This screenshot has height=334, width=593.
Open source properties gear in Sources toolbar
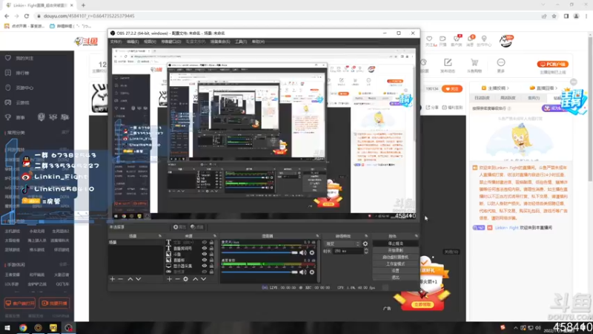pyautogui.click(x=186, y=279)
